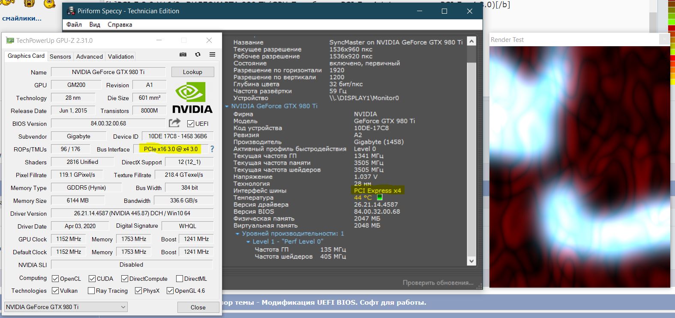Toggle the DirectCompute checkbox
Viewport: 675px width, 318px height.
tap(125, 279)
